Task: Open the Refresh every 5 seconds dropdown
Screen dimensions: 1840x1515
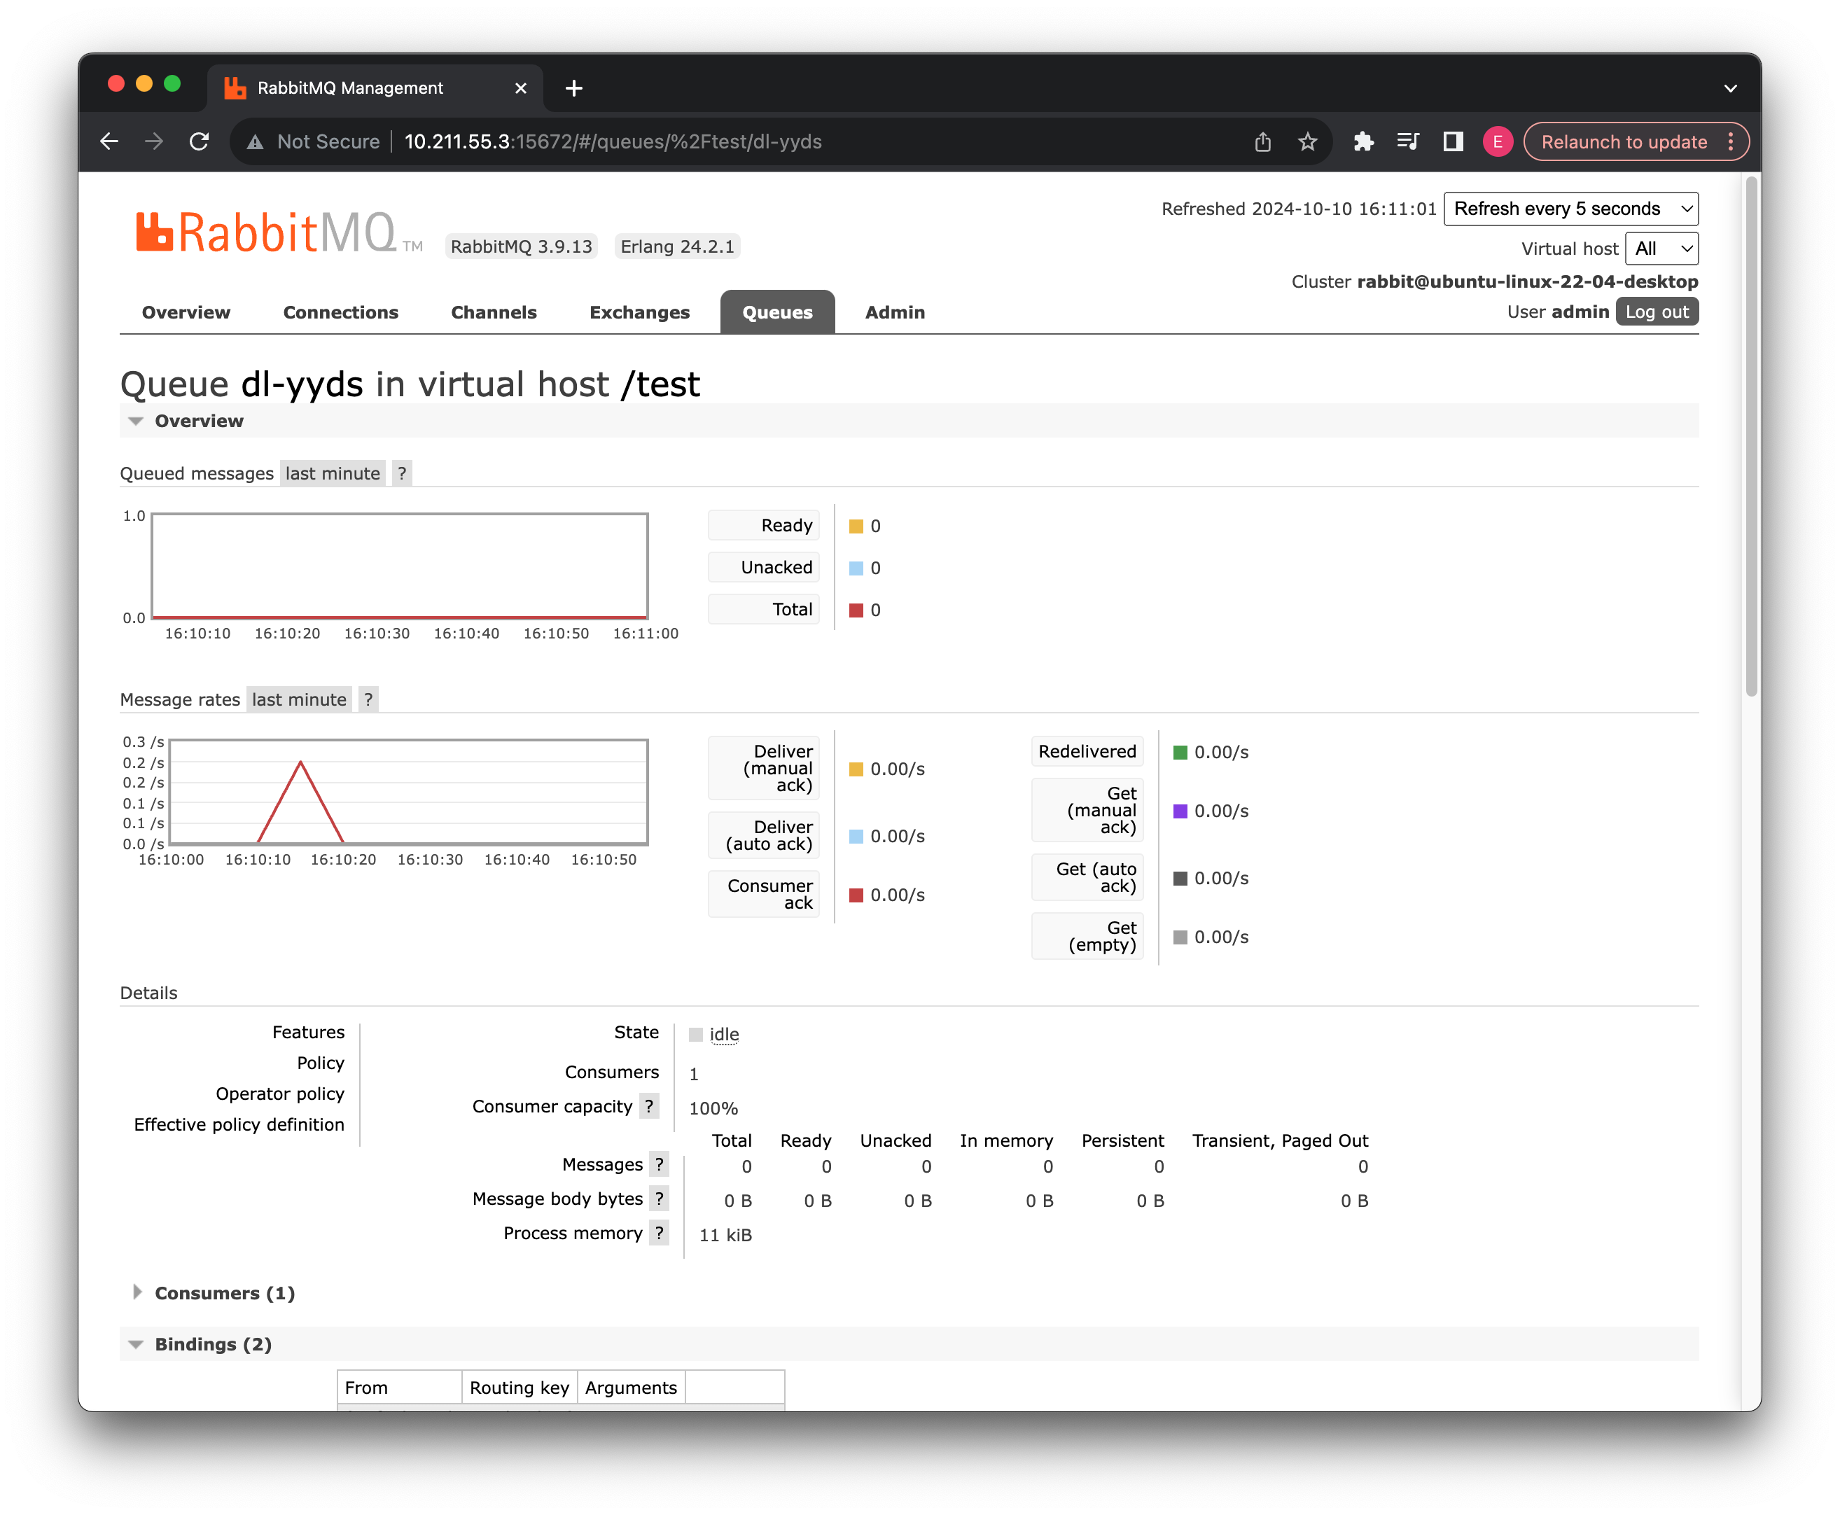Action: pyautogui.click(x=1570, y=209)
